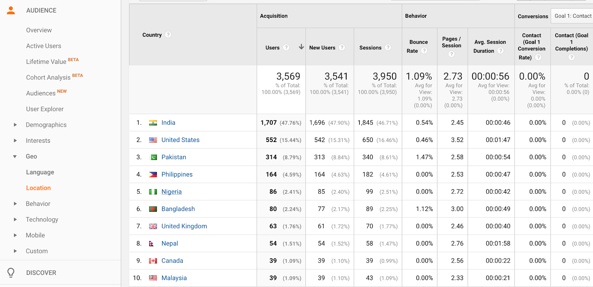Open the United Kingdom country link
This screenshot has height=287, width=593.
tap(184, 226)
